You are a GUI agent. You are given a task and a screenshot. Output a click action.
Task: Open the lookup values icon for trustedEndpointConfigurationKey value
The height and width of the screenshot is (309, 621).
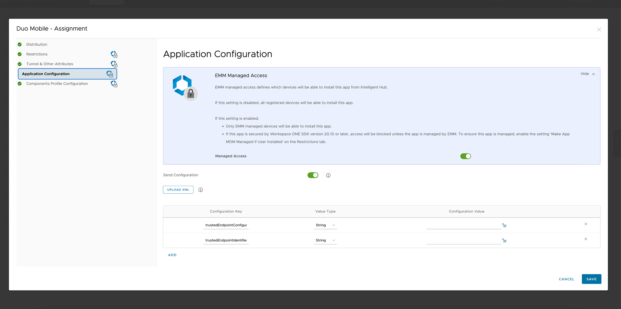point(504,225)
